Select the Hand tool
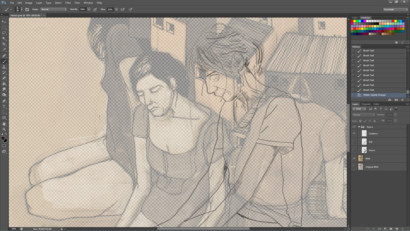Screen dimensions: 410x231 [4, 124]
